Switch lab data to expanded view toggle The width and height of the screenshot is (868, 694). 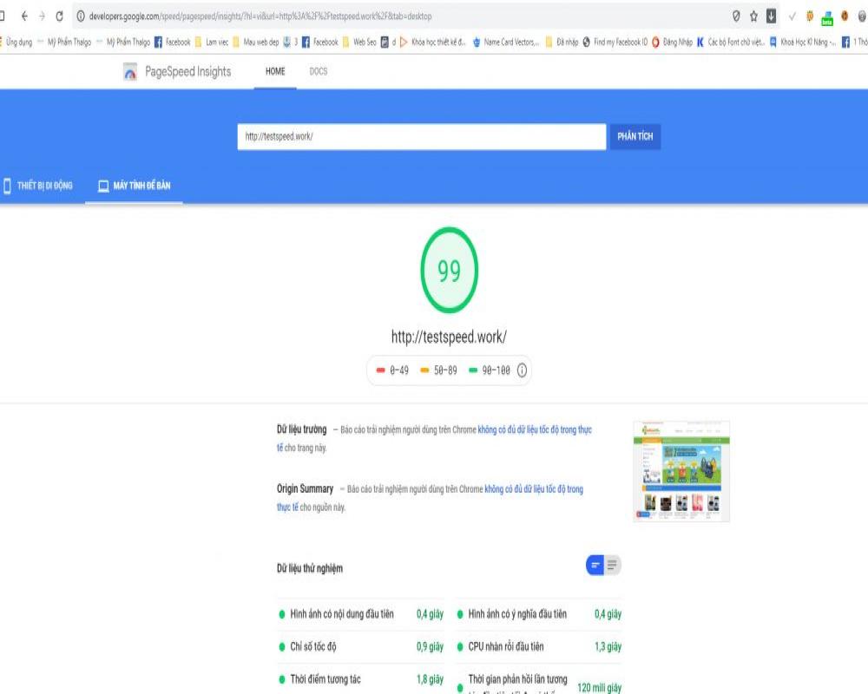pyautogui.click(x=613, y=566)
